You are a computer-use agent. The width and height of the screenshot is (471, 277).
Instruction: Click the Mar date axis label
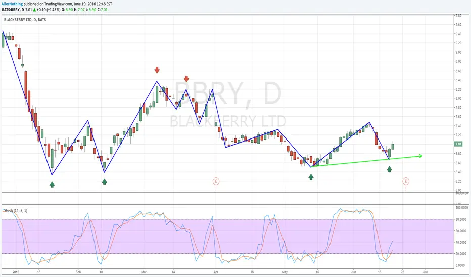144,272
